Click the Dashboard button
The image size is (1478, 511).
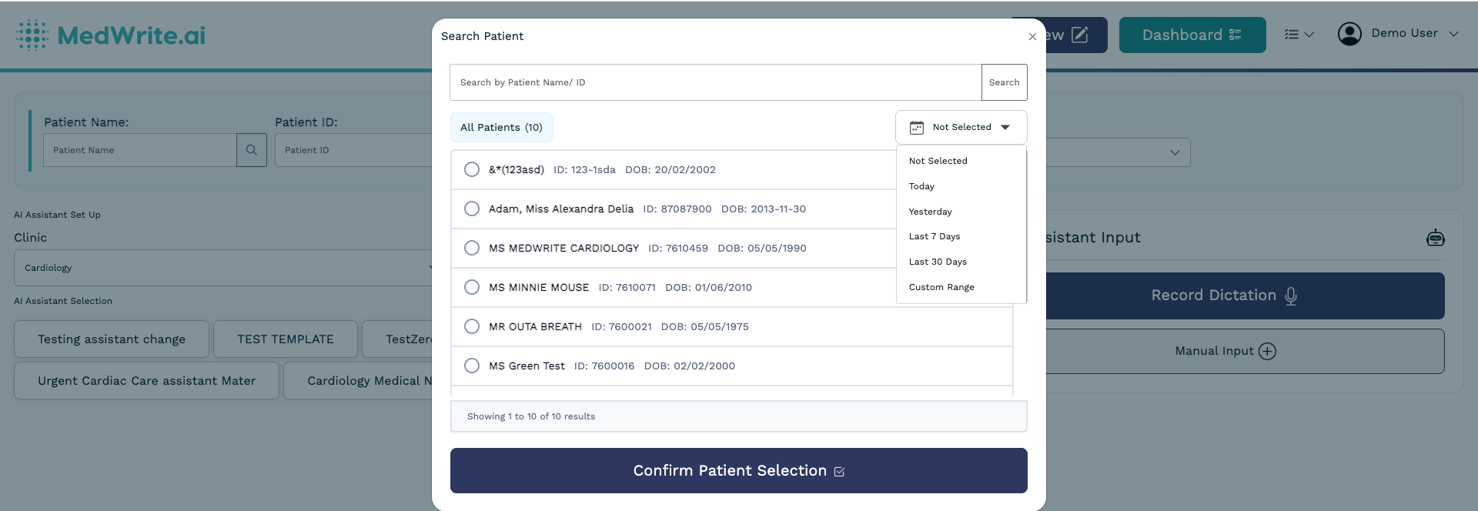[1192, 35]
